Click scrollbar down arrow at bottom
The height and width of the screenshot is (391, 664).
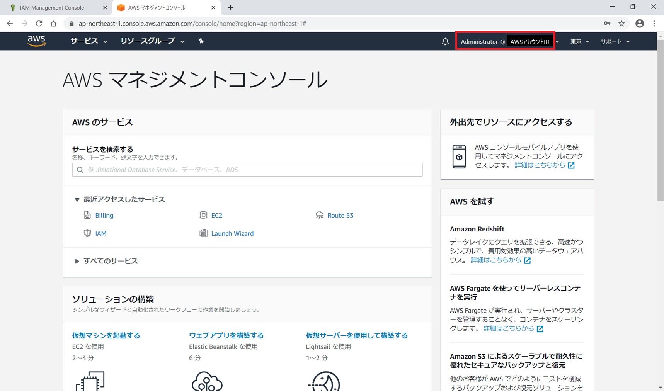(x=661, y=387)
